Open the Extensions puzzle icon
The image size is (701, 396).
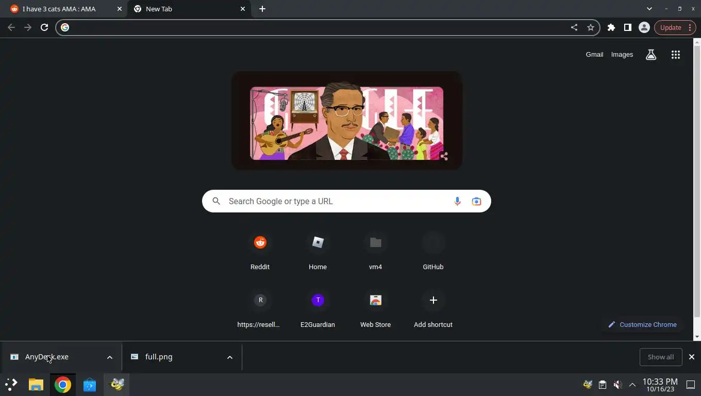click(x=611, y=27)
